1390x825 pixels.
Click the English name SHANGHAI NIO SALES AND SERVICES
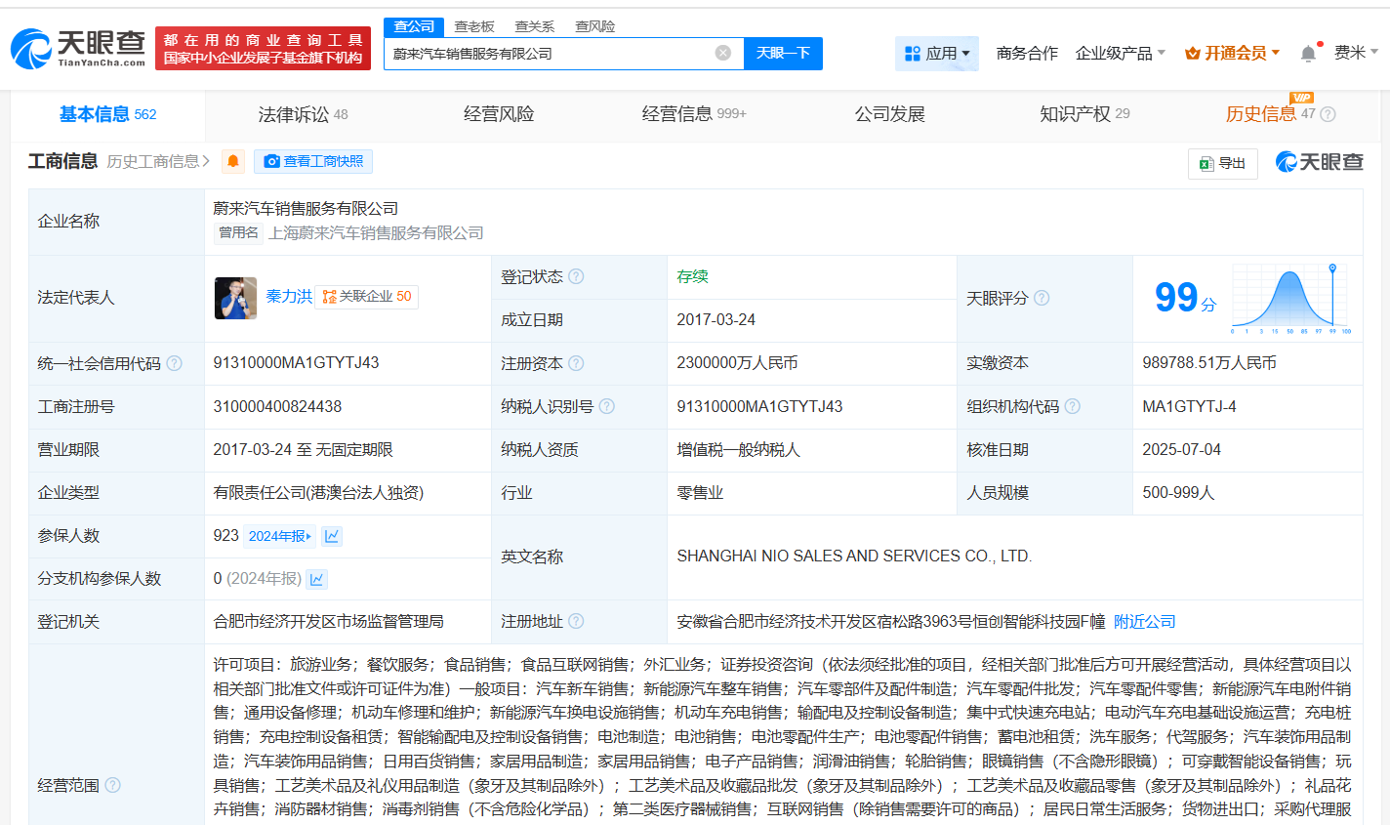point(853,556)
